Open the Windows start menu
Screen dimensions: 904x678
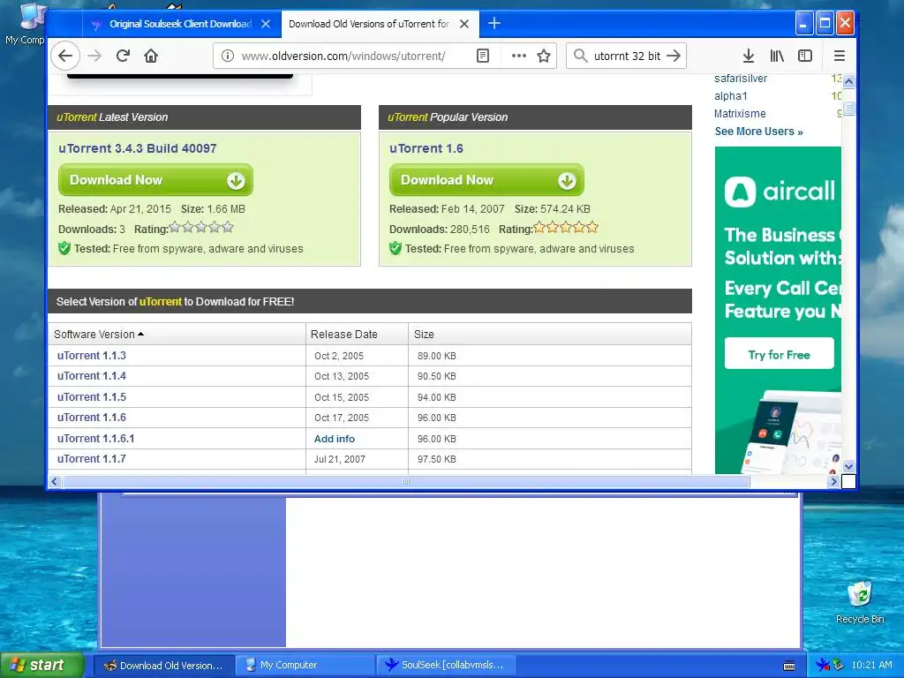coord(42,665)
